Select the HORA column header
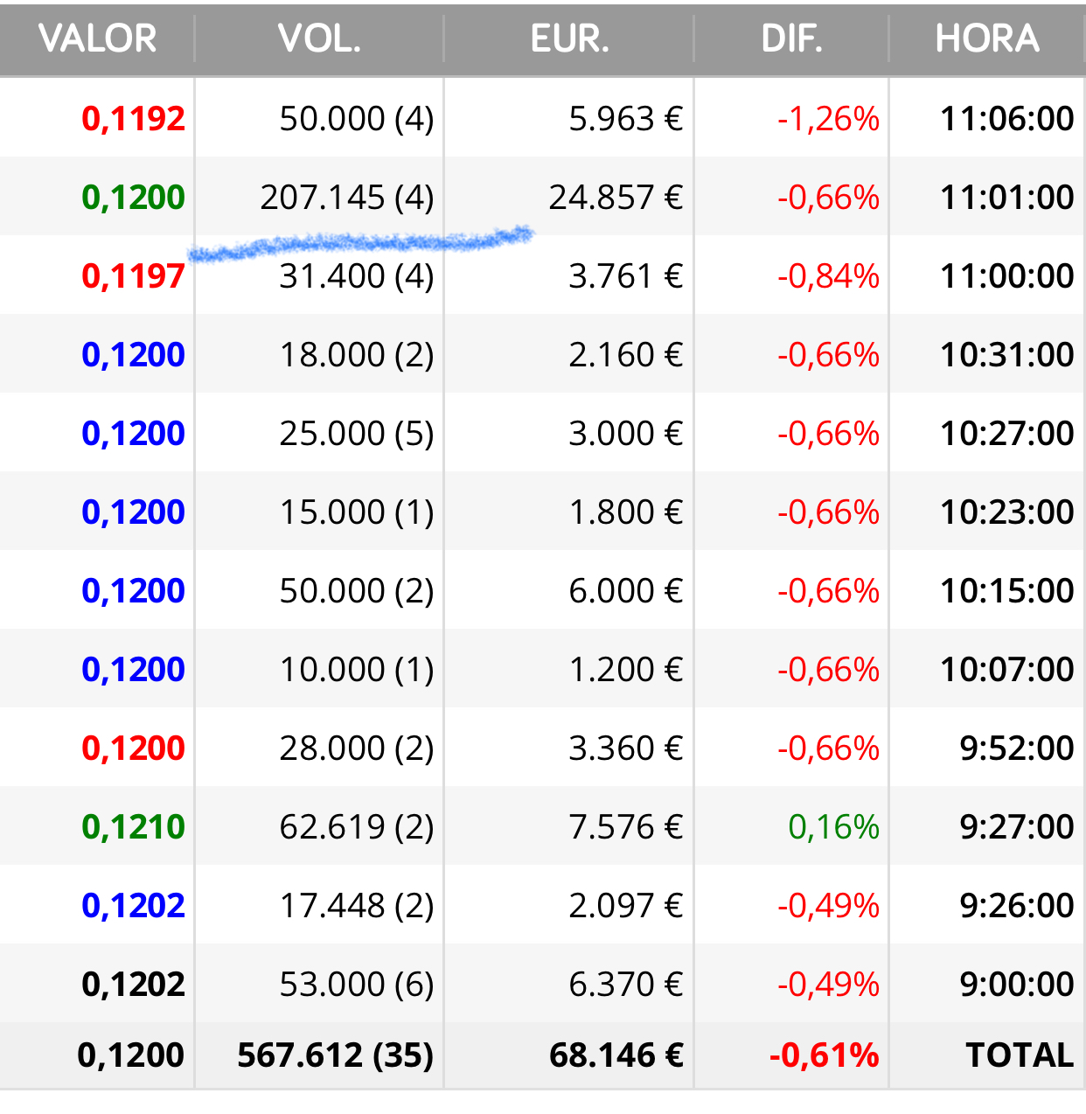1086x1114 pixels. click(987, 38)
